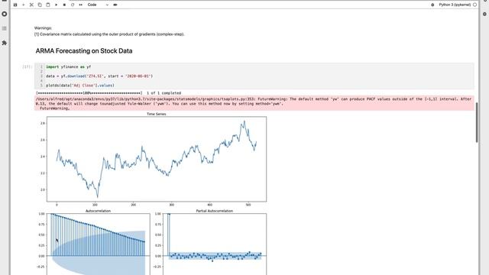Open the debugger bug icon
Screen dimensions: 489x275
coord(432,5)
